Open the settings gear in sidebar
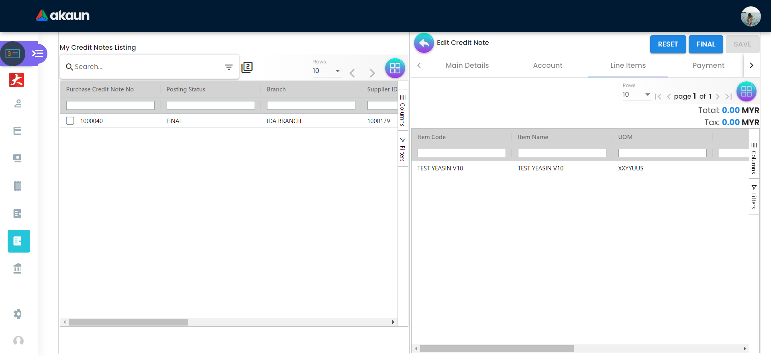771x356 pixels. (18, 314)
